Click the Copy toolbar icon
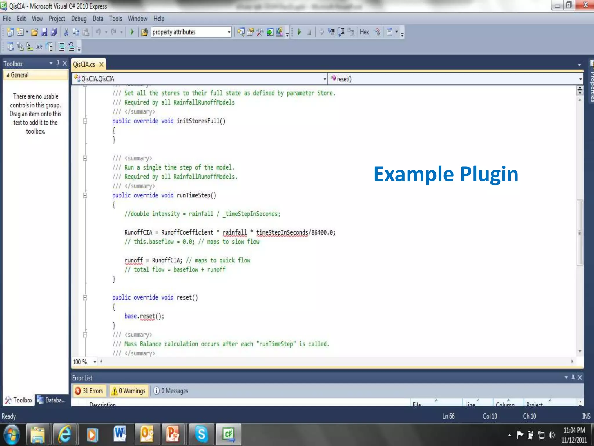The height and width of the screenshot is (446, 594). click(x=76, y=32)
